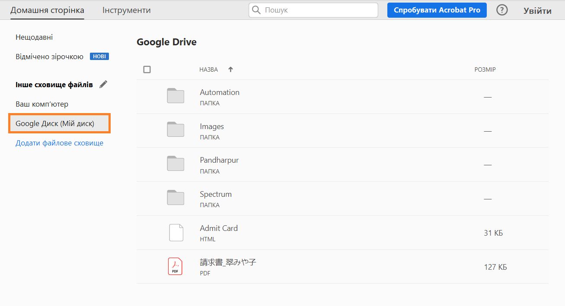Viewport: 565px width, 306px height.
Task: Select Google Диск (Мій диск) in sidebar
Action: coord(55,123)
